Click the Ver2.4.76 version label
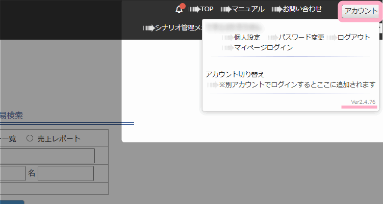This screenshot has height=204, width=383. pyautogui.click(x=363, y=102)
